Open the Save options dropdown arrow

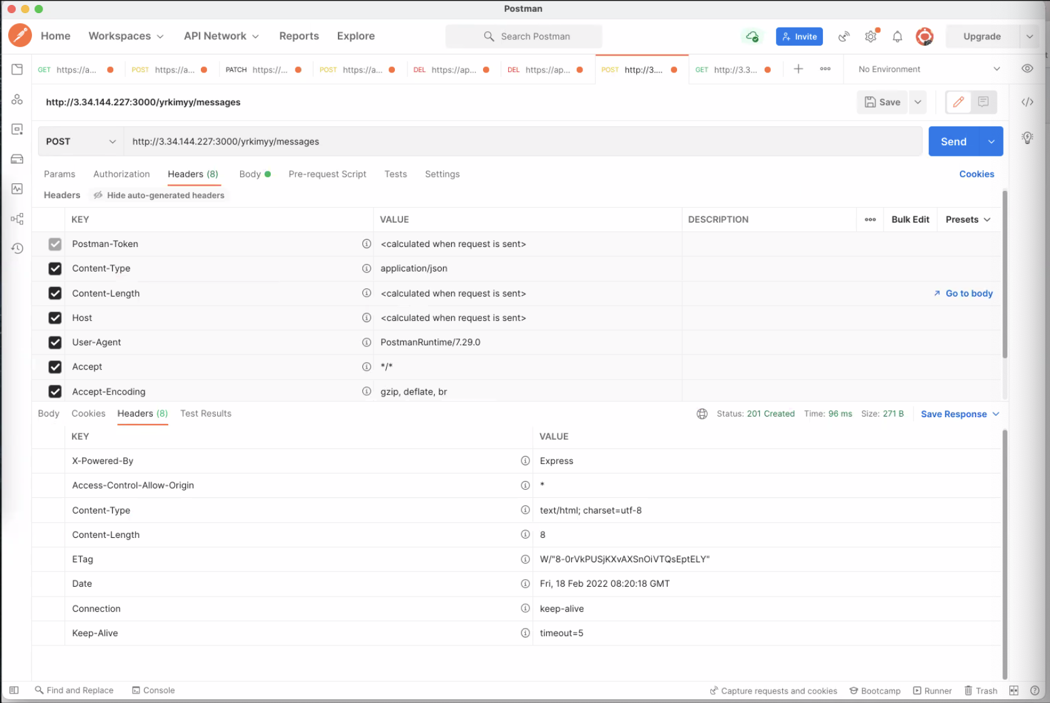(x=917, y=102)
